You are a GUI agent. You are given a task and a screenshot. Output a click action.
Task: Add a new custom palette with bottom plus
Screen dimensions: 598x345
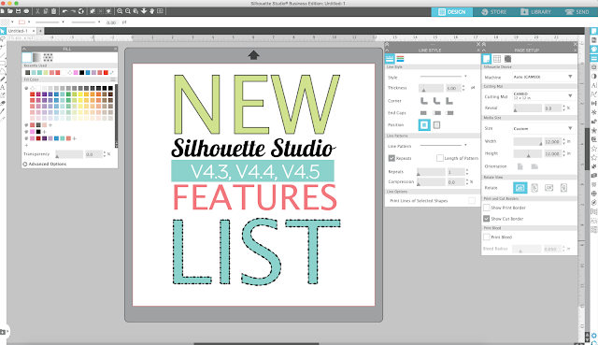[26, 146]
